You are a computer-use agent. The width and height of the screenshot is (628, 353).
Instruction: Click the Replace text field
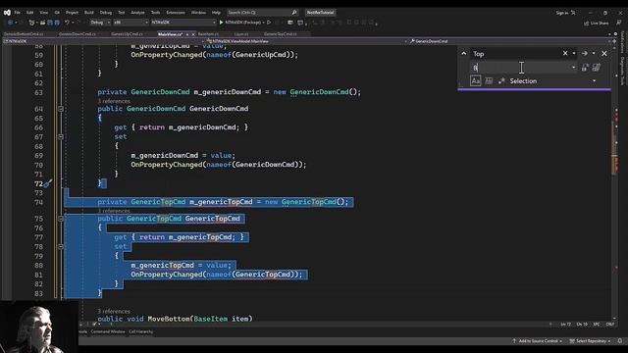(x=521, y=68)
